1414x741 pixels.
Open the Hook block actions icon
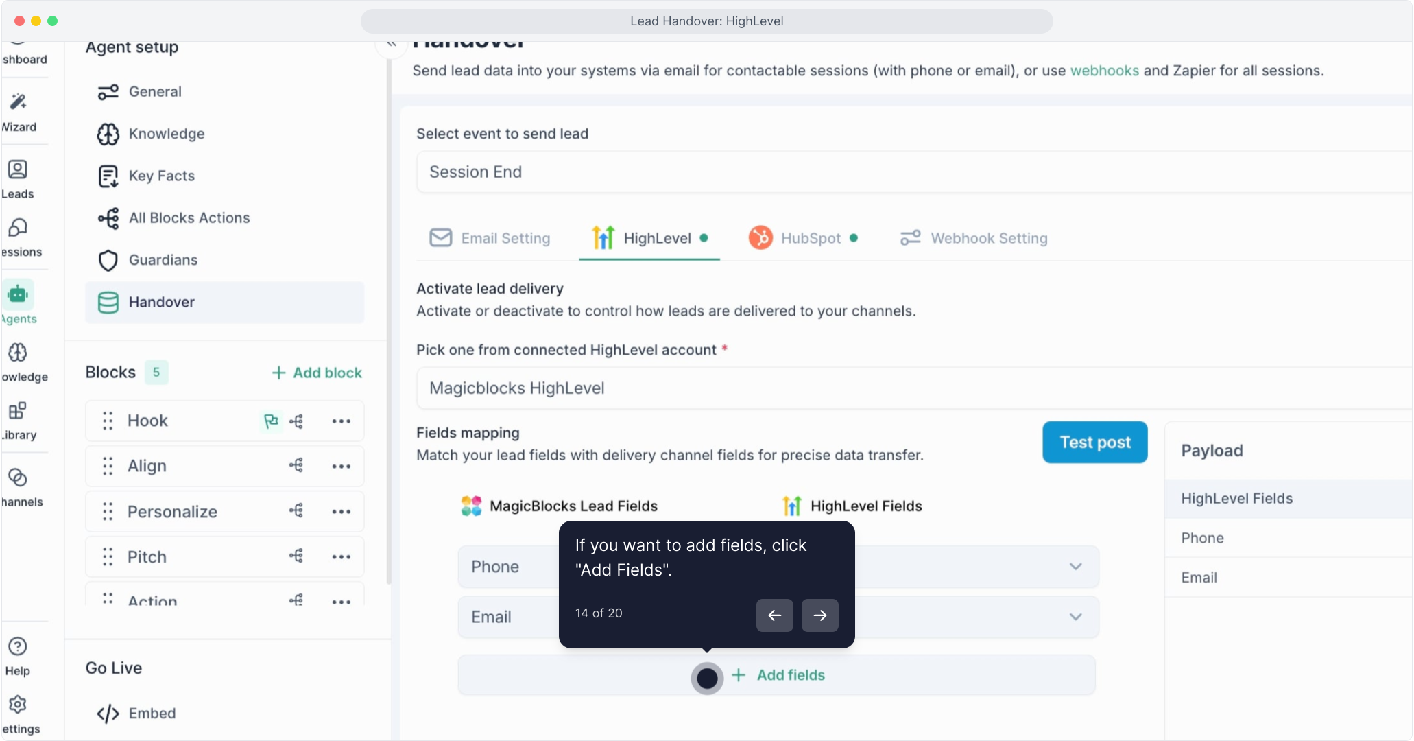click(x=296, y=421)
